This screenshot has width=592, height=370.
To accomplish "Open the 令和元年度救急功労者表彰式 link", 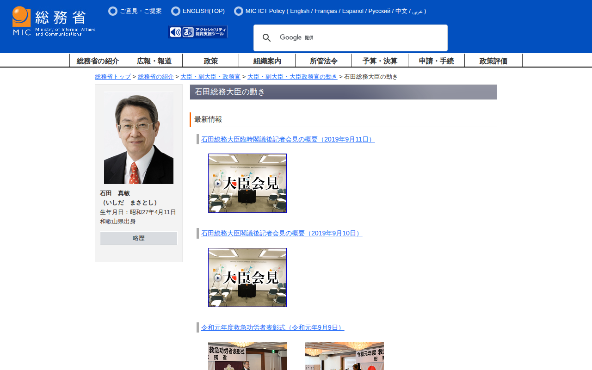I will pos(272,327).
